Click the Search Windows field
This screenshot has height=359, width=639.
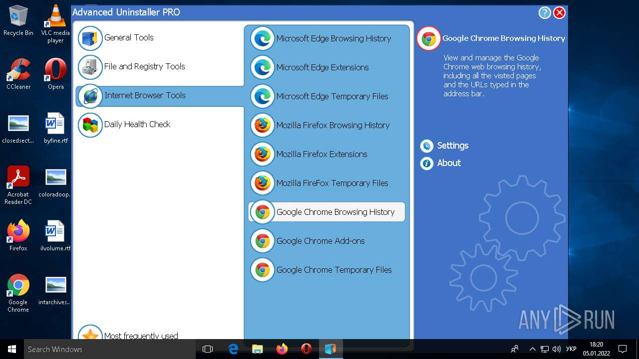(110, 349)
